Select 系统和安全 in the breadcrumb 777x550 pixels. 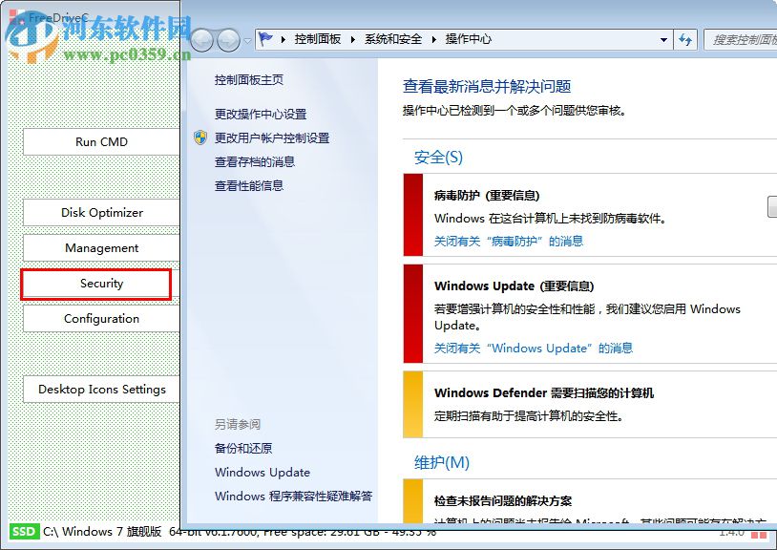(393, 39)
